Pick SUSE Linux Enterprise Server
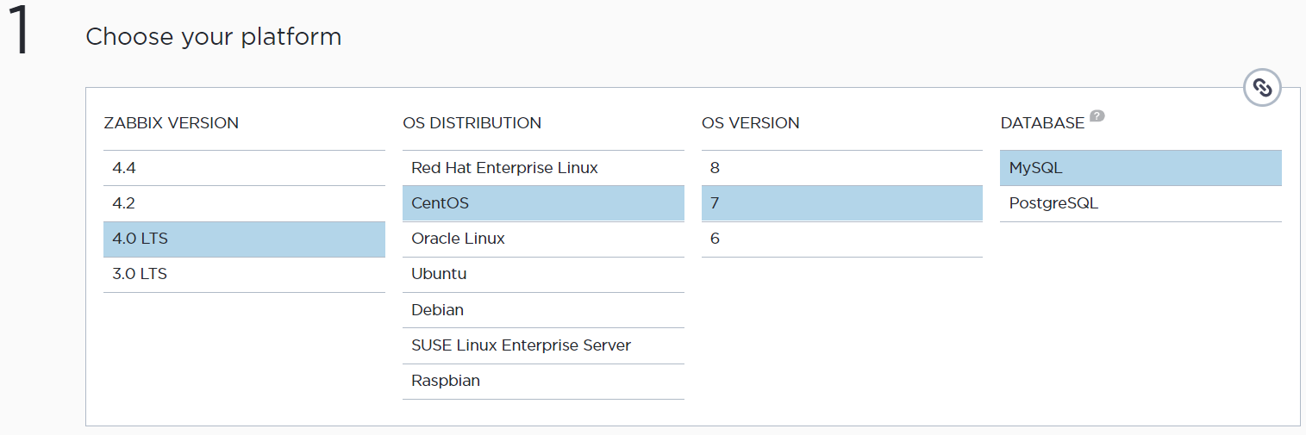The height and width of the screenshot is (435, 1306). [x=542, y=345]
